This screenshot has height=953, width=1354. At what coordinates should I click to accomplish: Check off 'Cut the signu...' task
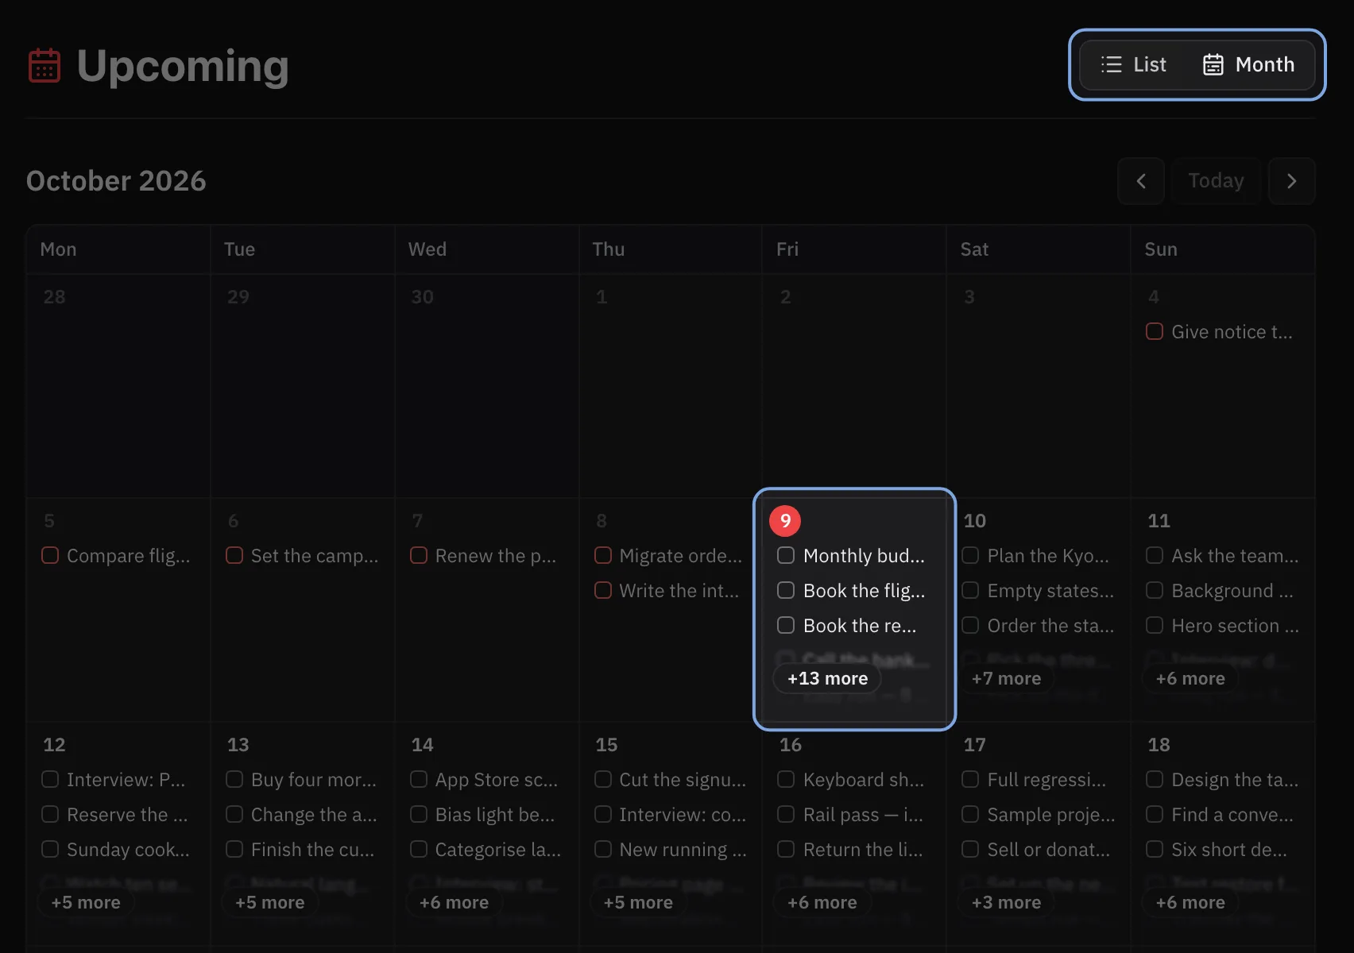(x=603, y=779)
